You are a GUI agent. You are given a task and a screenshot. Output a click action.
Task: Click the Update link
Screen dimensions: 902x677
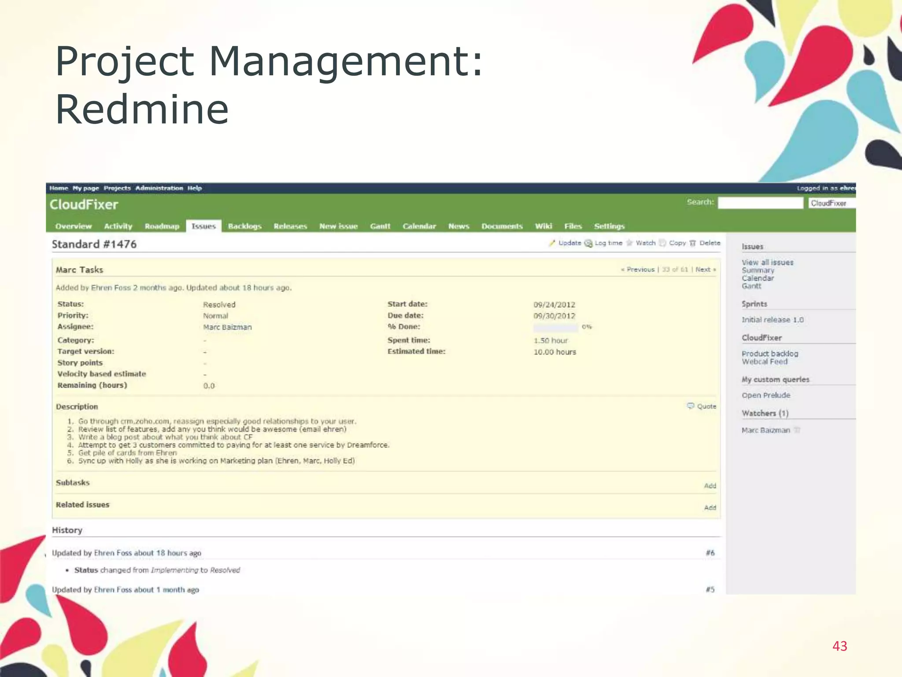(570, 243)
